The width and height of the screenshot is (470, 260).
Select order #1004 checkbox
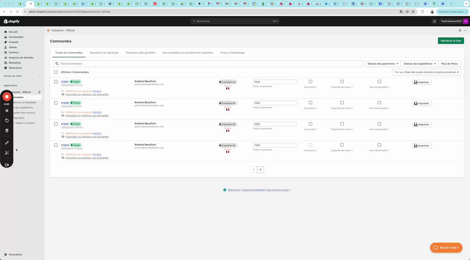56,145
